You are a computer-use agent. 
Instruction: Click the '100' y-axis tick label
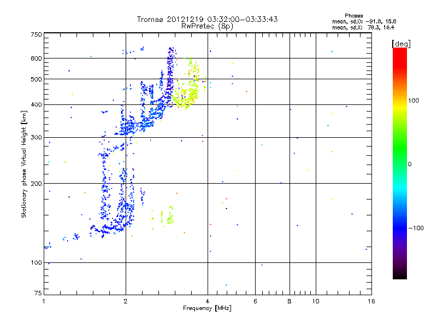[x=36, y=263]
